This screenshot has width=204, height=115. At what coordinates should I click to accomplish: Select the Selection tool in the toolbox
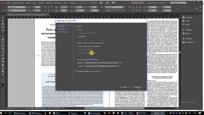pyautogui.click(x=3, y=18)
